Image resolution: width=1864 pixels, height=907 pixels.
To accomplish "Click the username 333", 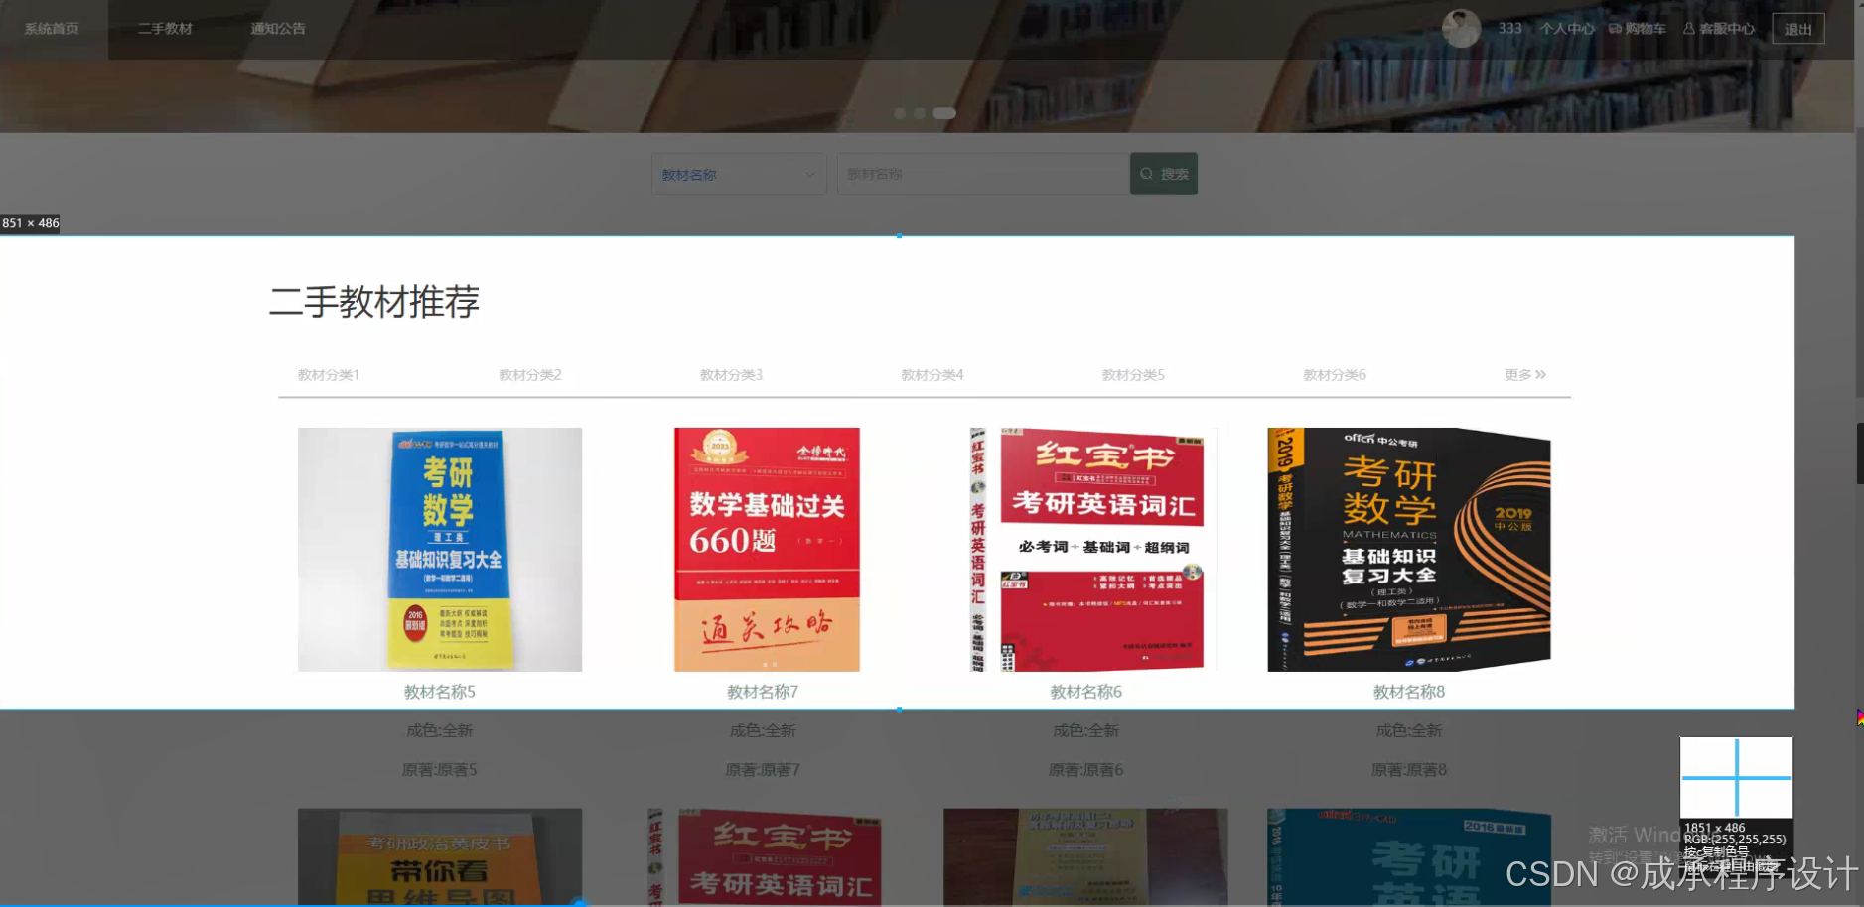I will (1509, 29).
